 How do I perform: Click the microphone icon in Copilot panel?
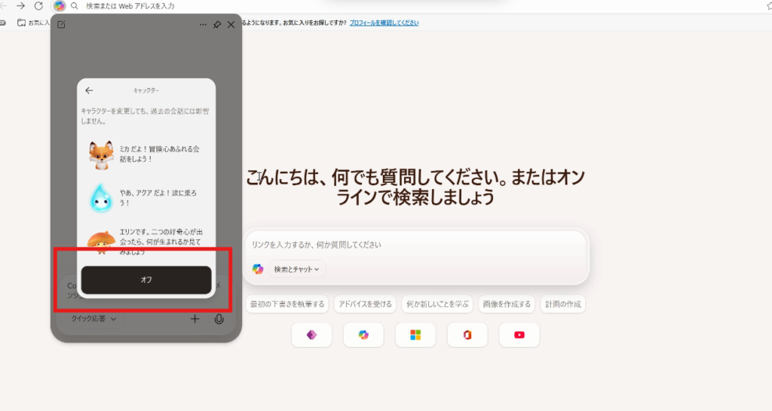[x=219, y=319]
